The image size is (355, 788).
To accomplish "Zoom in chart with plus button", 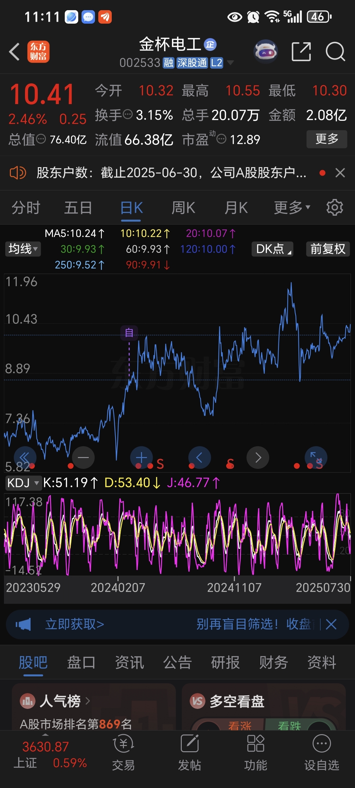I will pyautogui.click(x=141, y=457).
